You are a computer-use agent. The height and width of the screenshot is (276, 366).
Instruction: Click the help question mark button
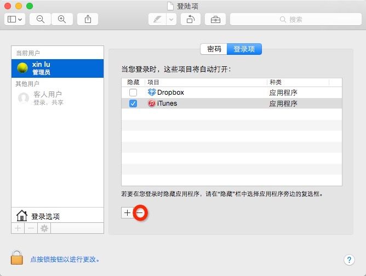pyautogui.click(x=349, y=260)
